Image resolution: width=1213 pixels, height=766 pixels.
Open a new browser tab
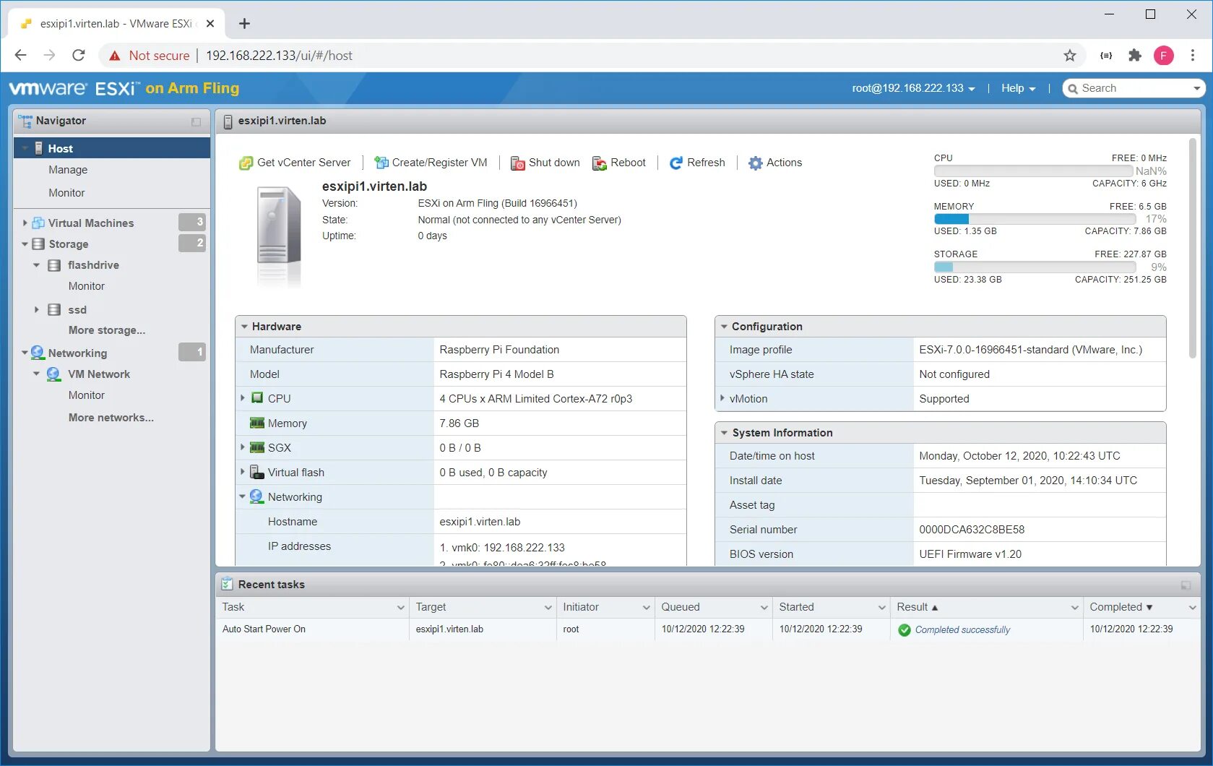(245, 24)
